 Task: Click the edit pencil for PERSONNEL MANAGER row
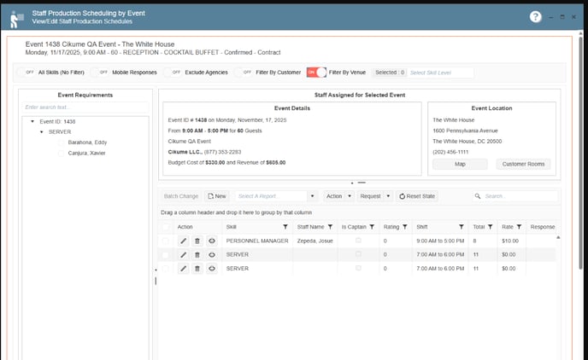coord(183,241)
